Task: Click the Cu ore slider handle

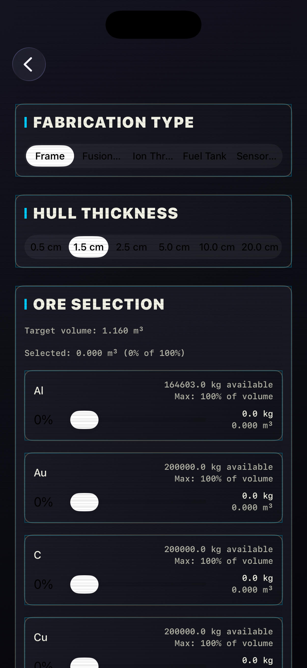Action: coord(85,663)
